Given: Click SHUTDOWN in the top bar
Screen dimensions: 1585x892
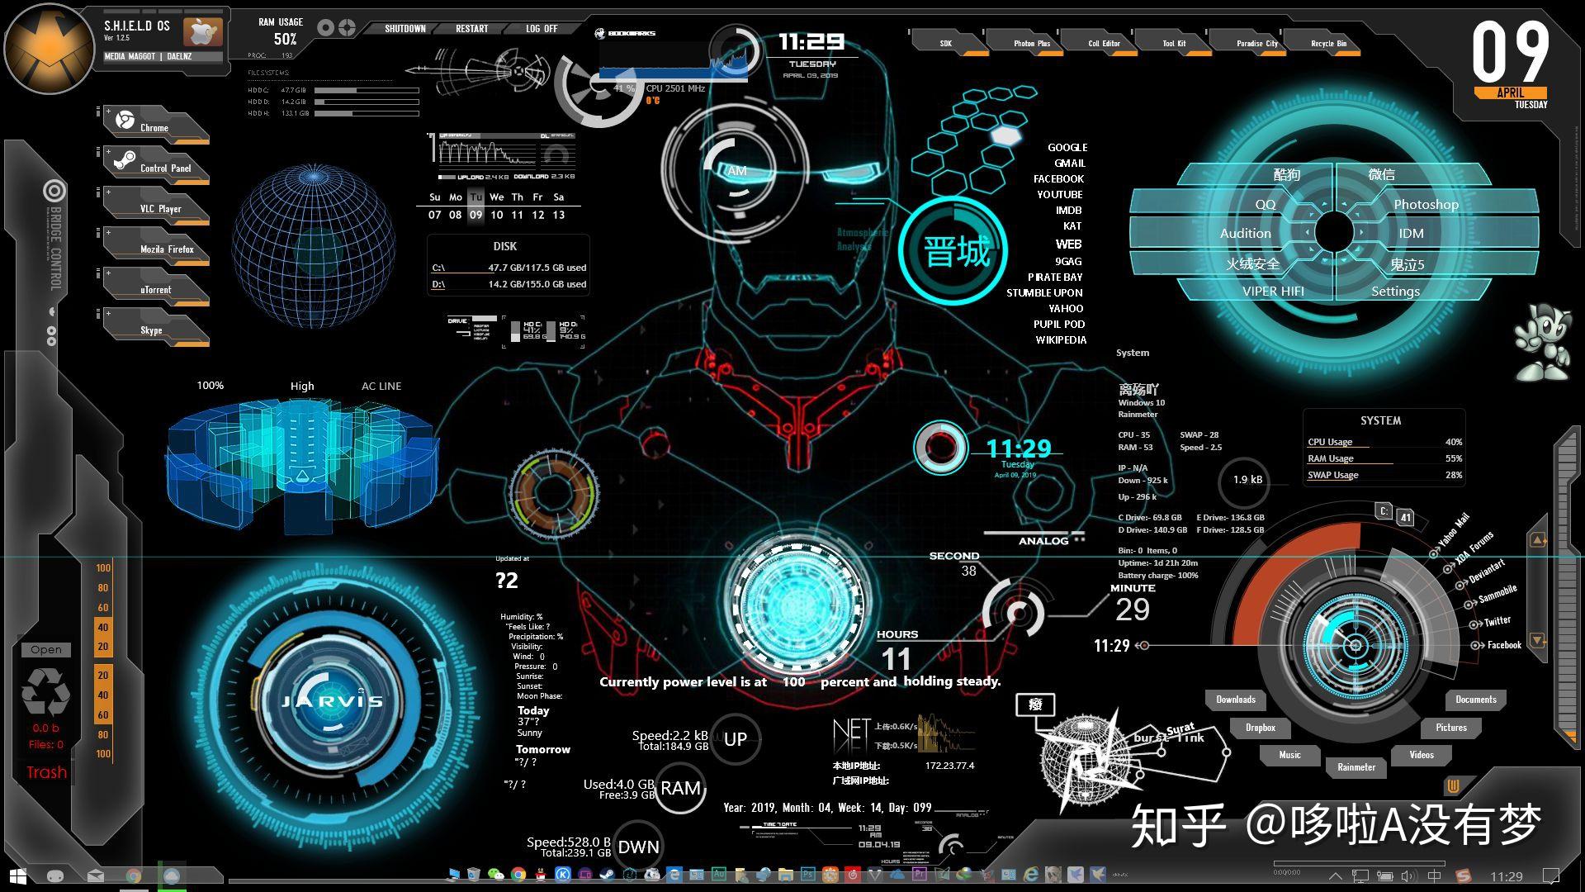Looking at the screenshot, I should click(405, 28).
